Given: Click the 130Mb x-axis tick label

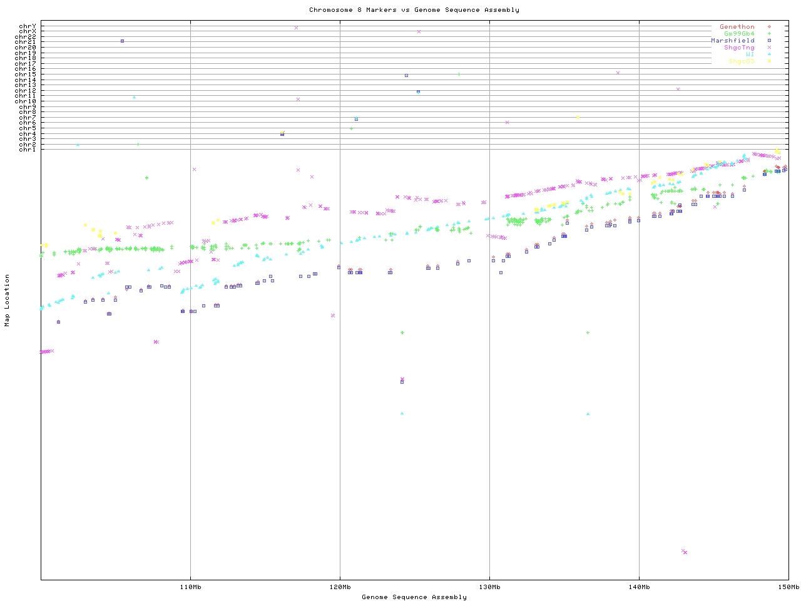Looking at the screenshot, I should coord(489,587).
